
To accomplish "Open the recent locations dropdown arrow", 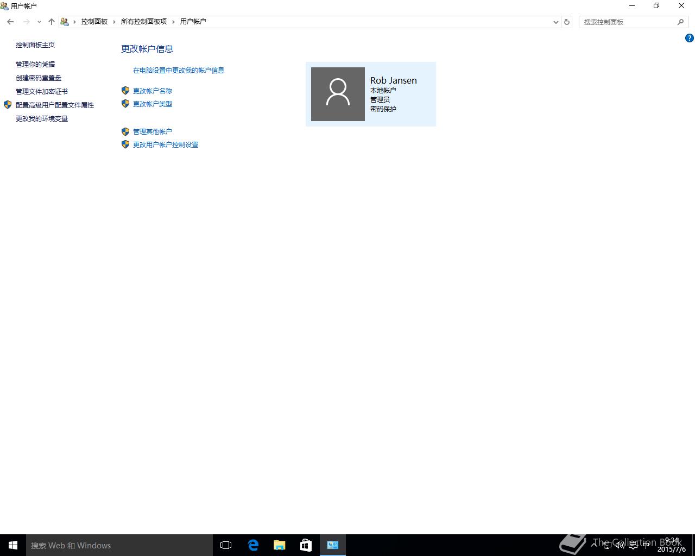I will [x=39, y=22].
